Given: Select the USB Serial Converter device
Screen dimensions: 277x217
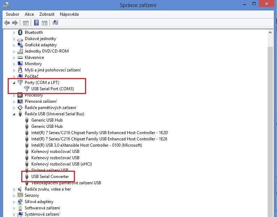Looking at the screenshot, I should click(x=50, y=177).
